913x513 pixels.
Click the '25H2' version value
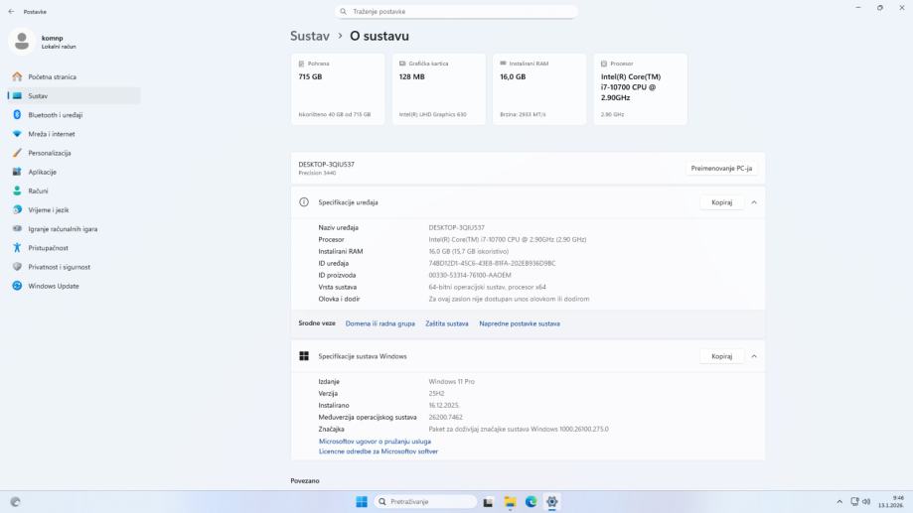(436, 393)
